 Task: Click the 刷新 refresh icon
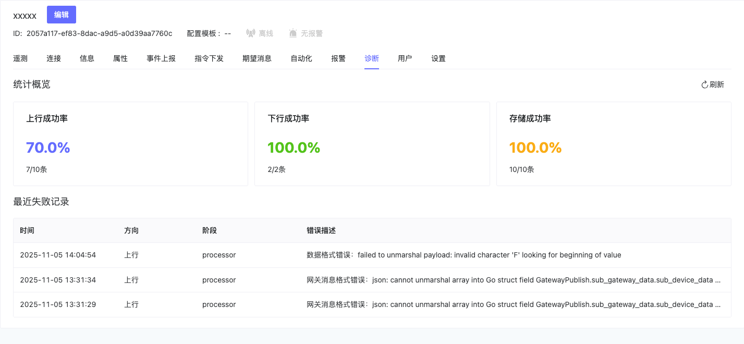click(705, 84)
